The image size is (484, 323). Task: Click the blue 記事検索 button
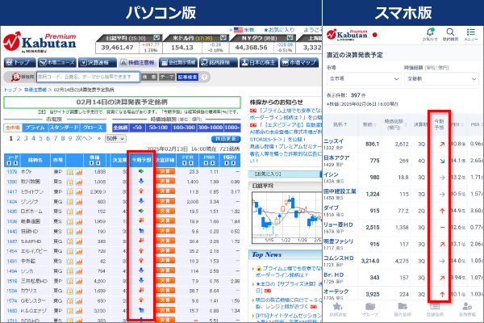pyautogui.click(x=187, y=77)
